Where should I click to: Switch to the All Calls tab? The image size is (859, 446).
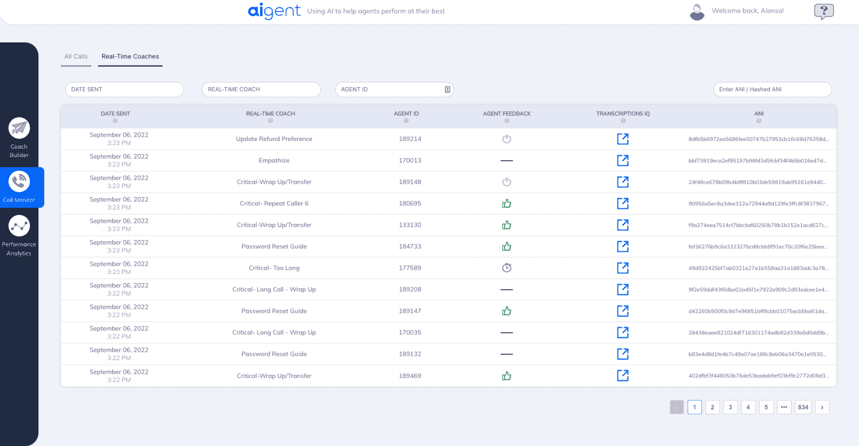(x=76, y=57)
